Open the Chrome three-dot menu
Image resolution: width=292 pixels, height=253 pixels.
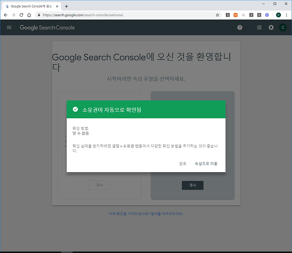click(286, 15)
